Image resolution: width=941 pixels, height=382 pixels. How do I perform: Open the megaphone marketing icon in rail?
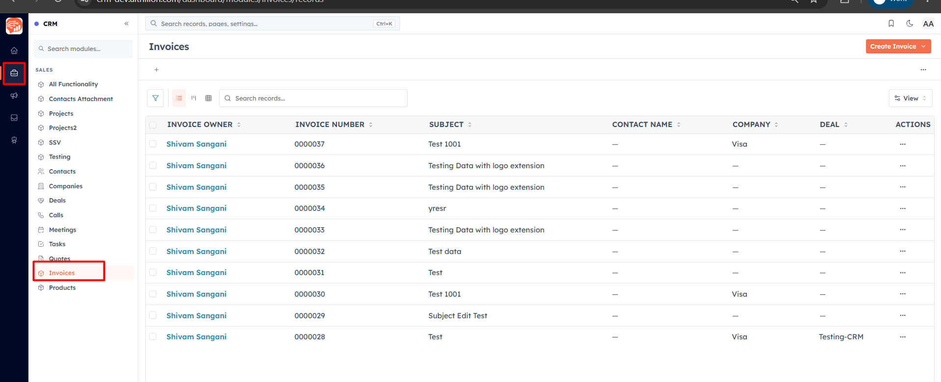[x=14, y=96]
